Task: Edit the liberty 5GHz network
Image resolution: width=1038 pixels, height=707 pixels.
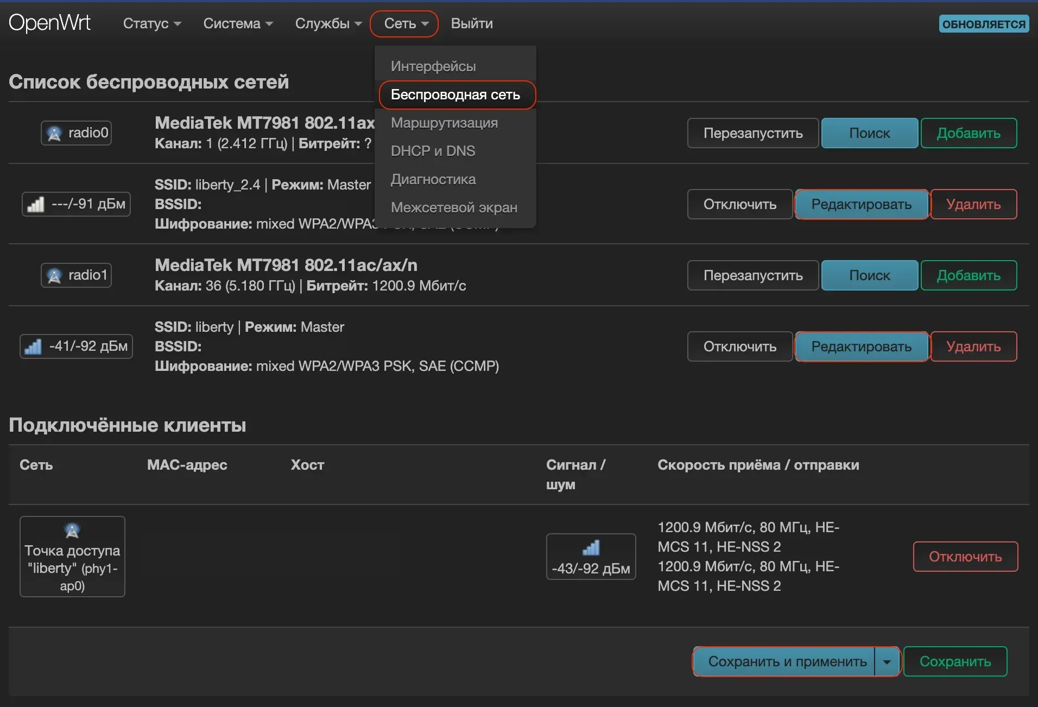Action: [862, 346]
